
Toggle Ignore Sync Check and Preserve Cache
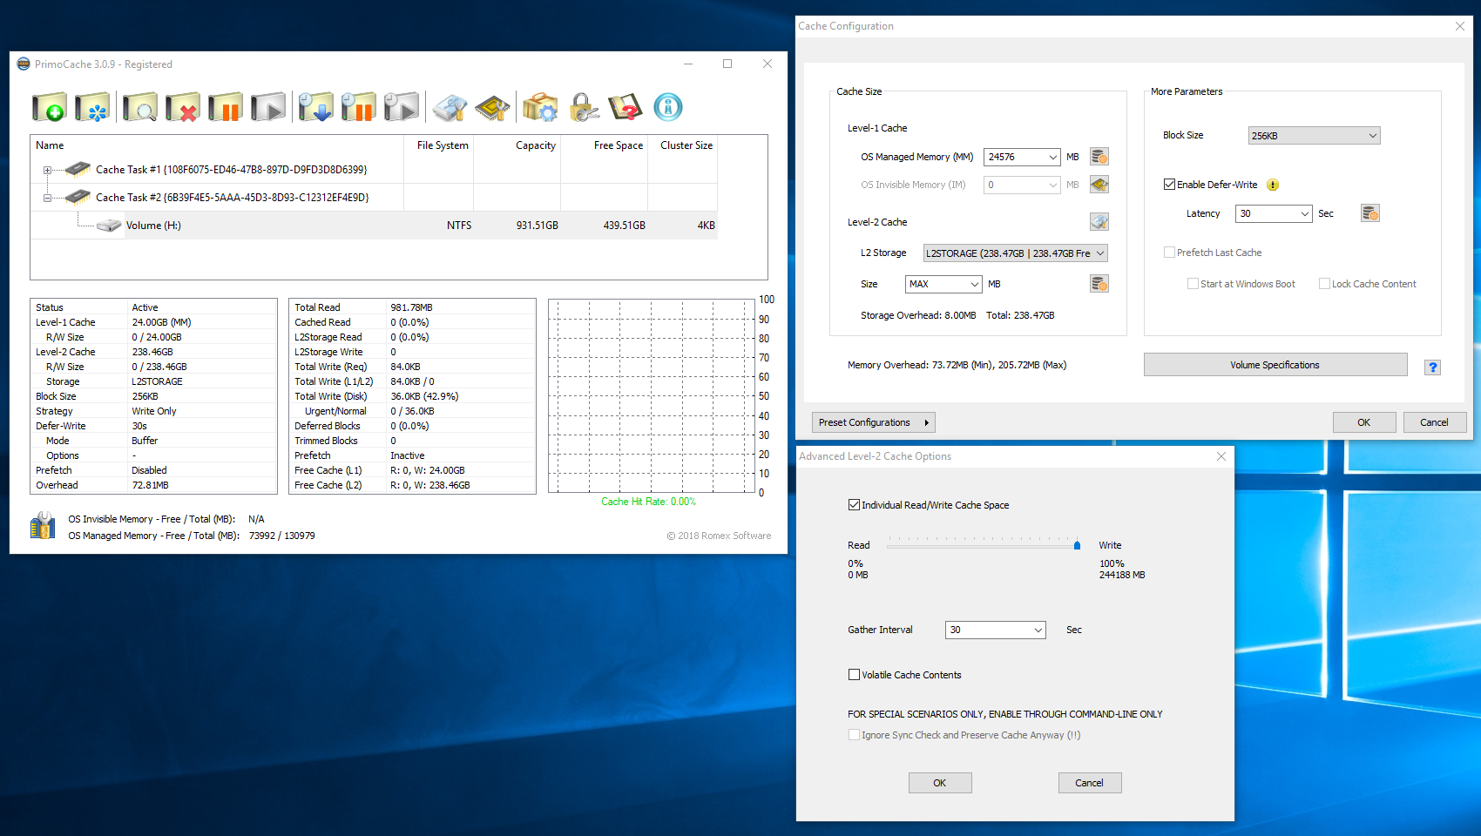click(x=855, y=735)
